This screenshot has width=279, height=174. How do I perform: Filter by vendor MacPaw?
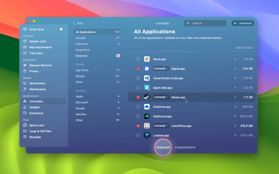(x=97, y=114)
